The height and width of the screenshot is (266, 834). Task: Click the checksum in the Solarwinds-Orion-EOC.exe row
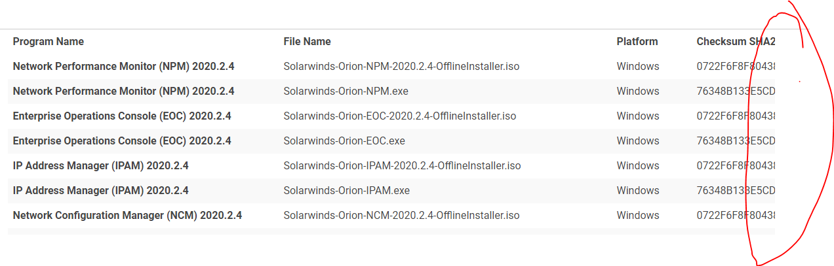[736, 141]
